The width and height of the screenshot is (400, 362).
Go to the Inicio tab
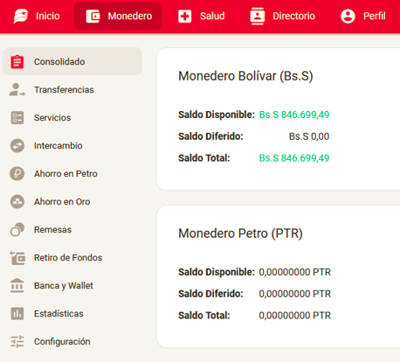37,16
